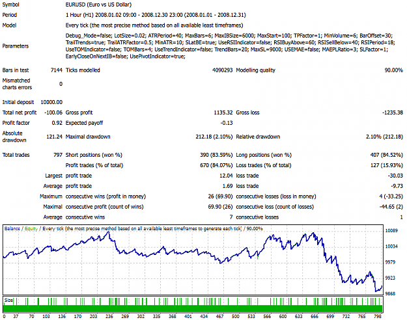Click the Total trades value 797
The image size is (407, 320).
pyautogui.click(x=58, y=155)
